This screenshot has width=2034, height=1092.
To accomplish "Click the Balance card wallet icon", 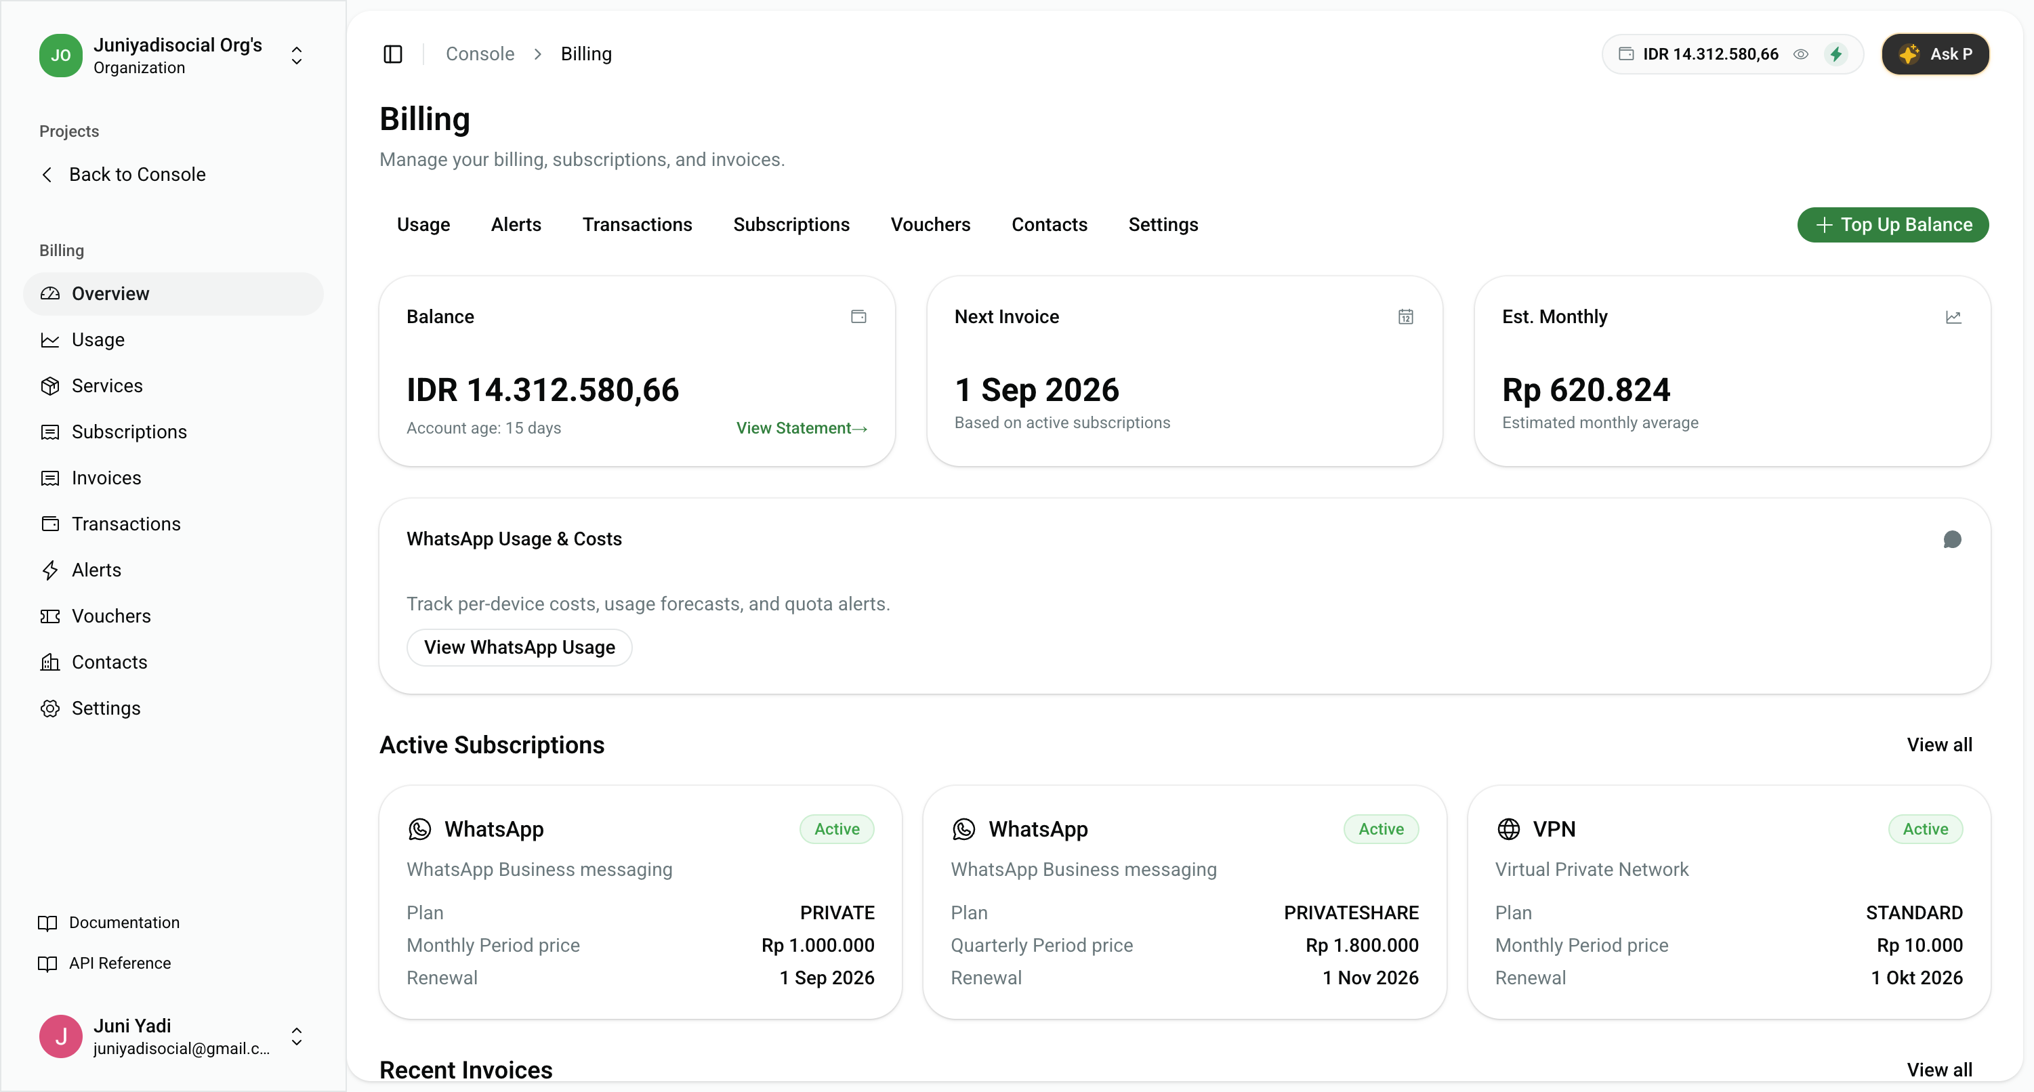I will point(858,316).
